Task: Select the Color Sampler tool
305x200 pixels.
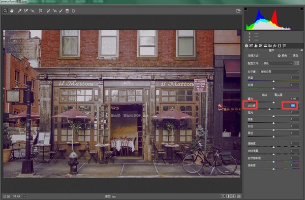Action: pos(26,11)
